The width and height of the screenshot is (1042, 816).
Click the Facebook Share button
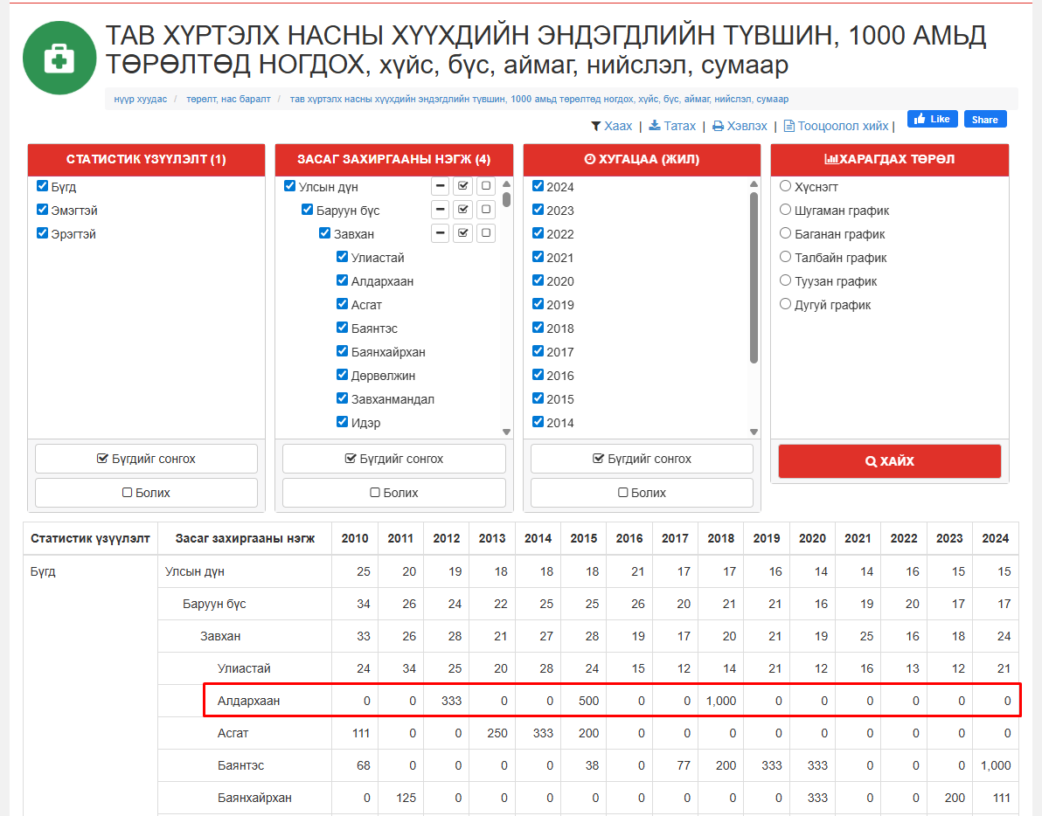[x=985, y=119]
